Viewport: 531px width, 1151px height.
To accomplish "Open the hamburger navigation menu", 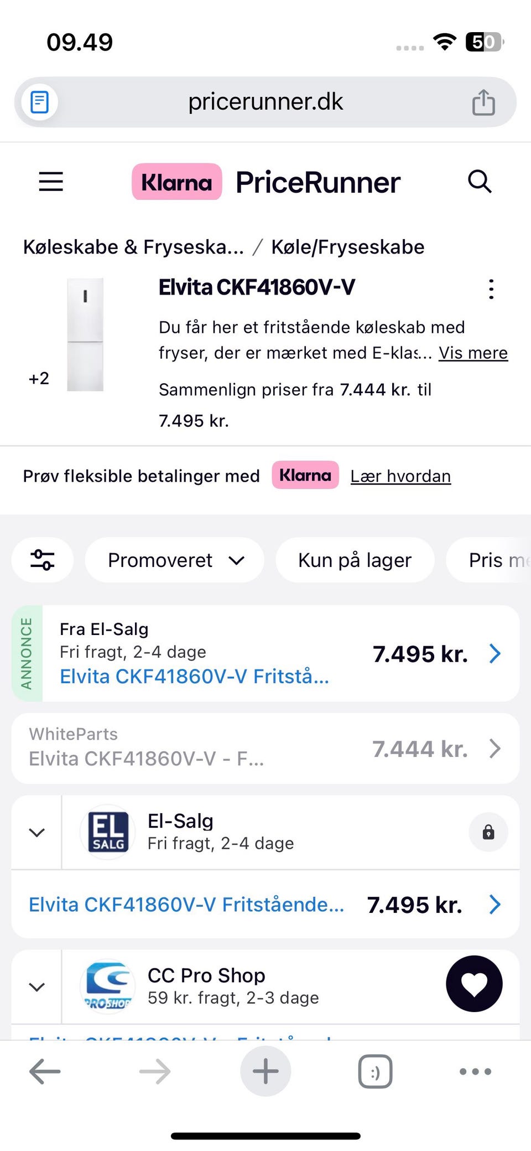I will point(51,181).
